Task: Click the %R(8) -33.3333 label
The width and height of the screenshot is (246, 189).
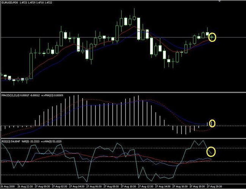Action: pos(30,141)
